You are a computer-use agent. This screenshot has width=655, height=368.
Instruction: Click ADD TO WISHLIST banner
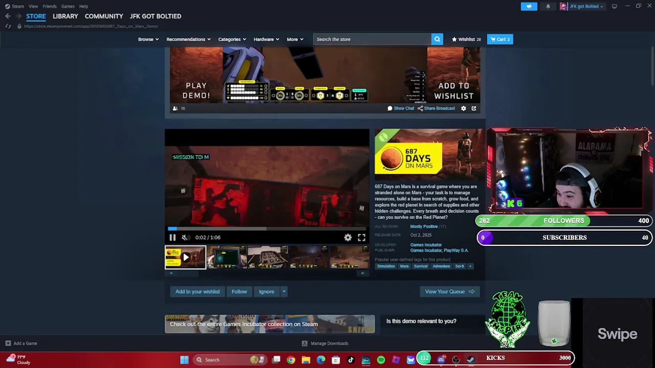point(453,90)
